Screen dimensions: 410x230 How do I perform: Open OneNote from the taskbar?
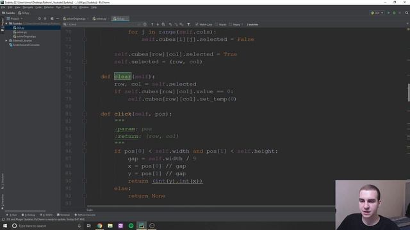120,226
